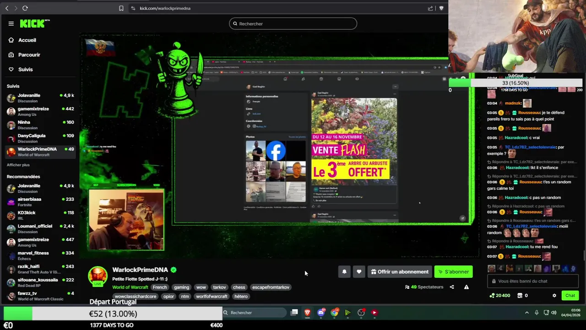The height and width of the screenshot is (330, 586).
Task: Click the French tag
Action: [x=160, y=287]
